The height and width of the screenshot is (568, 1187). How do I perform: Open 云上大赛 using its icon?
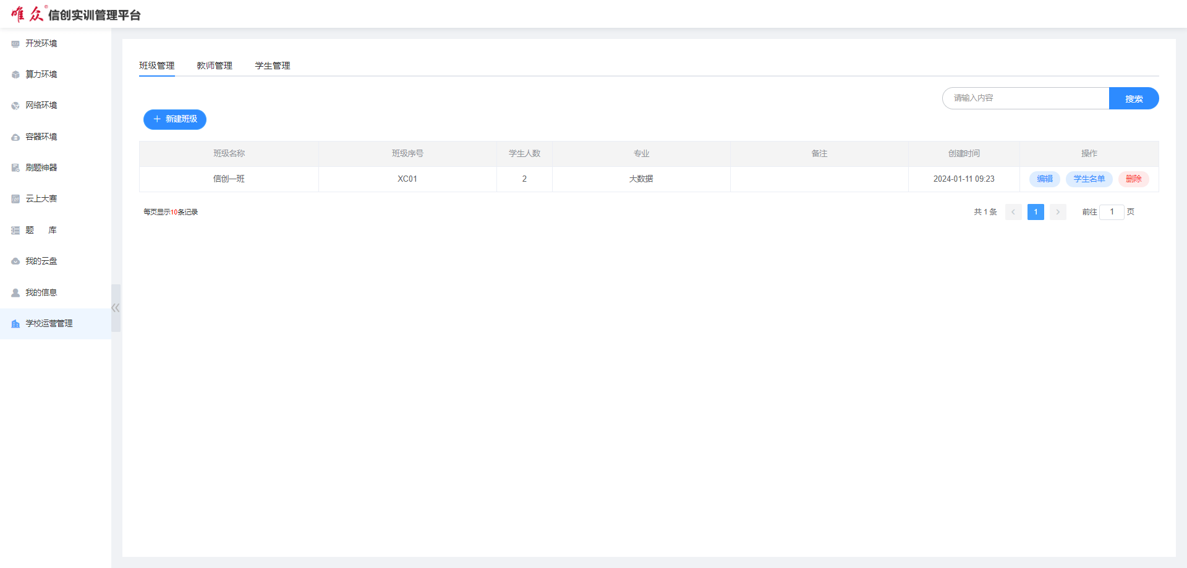pyautogui.click(x=15, y=199)
